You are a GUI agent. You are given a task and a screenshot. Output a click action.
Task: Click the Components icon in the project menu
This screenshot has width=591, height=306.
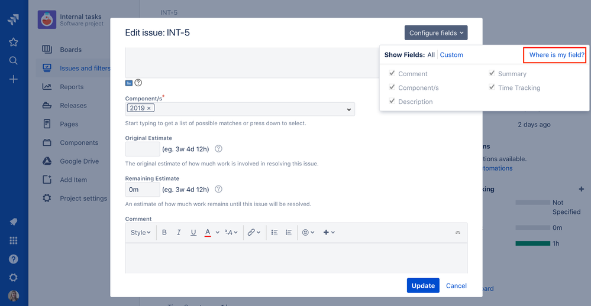[x=47, y=142]
